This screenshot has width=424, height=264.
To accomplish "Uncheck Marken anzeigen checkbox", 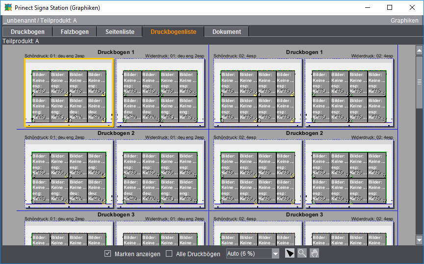I will click(108, 254).
